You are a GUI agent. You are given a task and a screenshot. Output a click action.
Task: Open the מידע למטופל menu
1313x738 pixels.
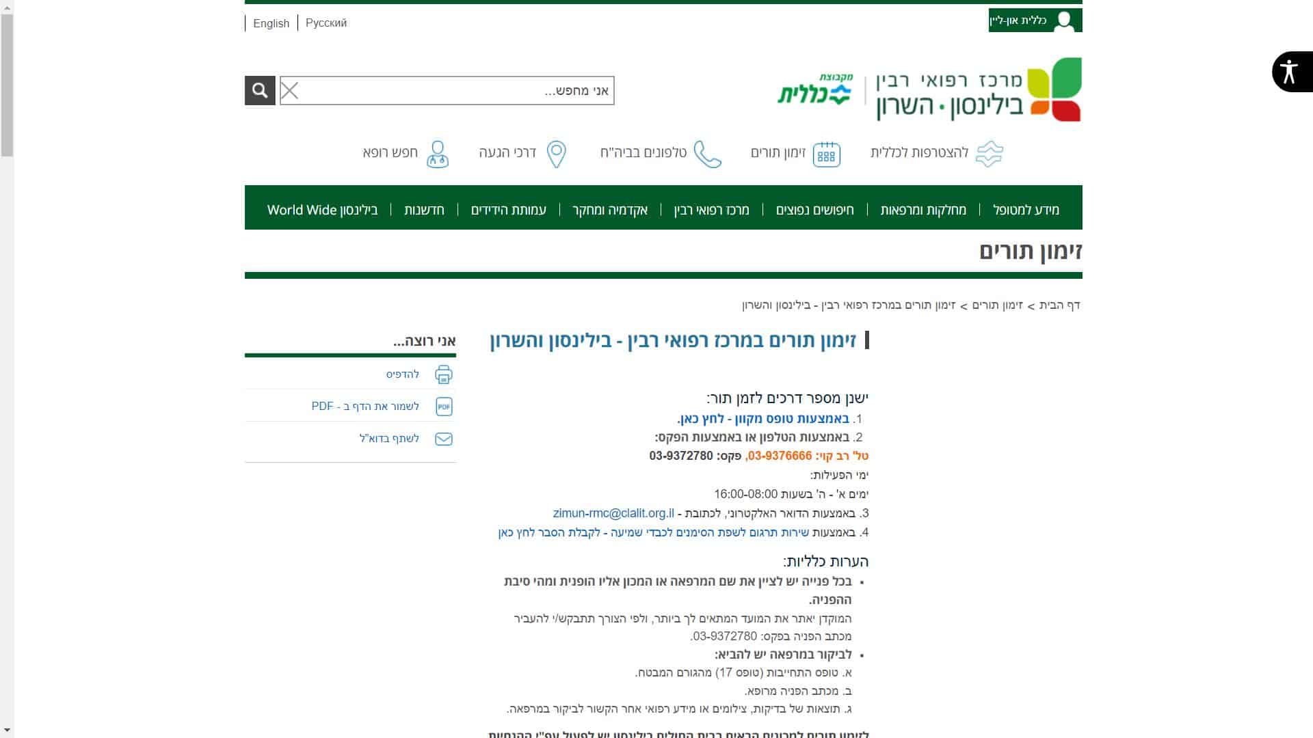(x=1026, y=210)
